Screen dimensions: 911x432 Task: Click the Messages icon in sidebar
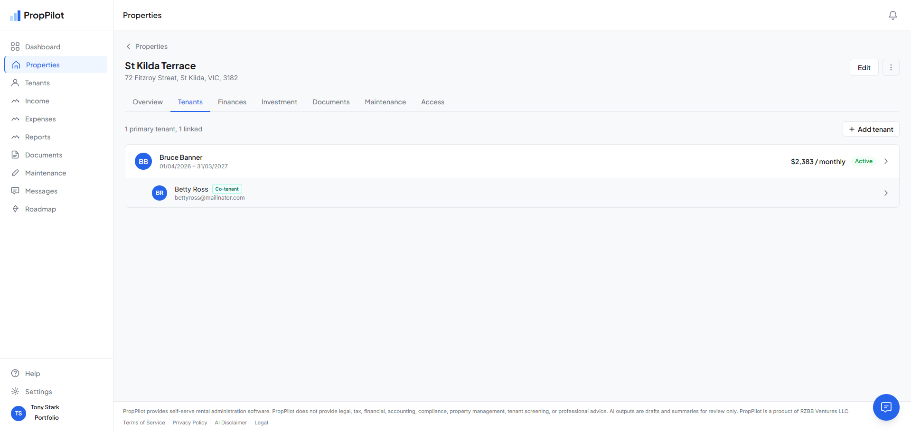click(x=15, y=191)
